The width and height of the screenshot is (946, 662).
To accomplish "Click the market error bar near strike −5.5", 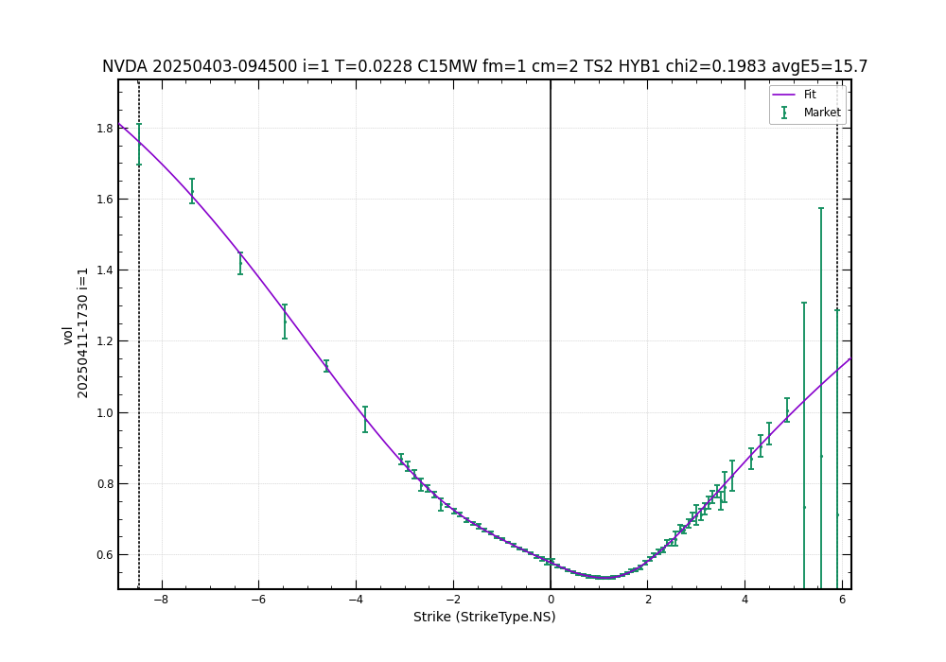I will coord(285,322).
